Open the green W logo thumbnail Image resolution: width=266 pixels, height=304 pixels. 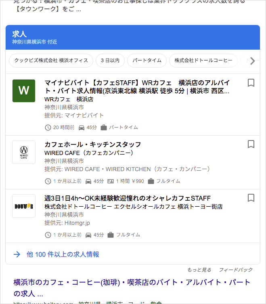[24, 91]
